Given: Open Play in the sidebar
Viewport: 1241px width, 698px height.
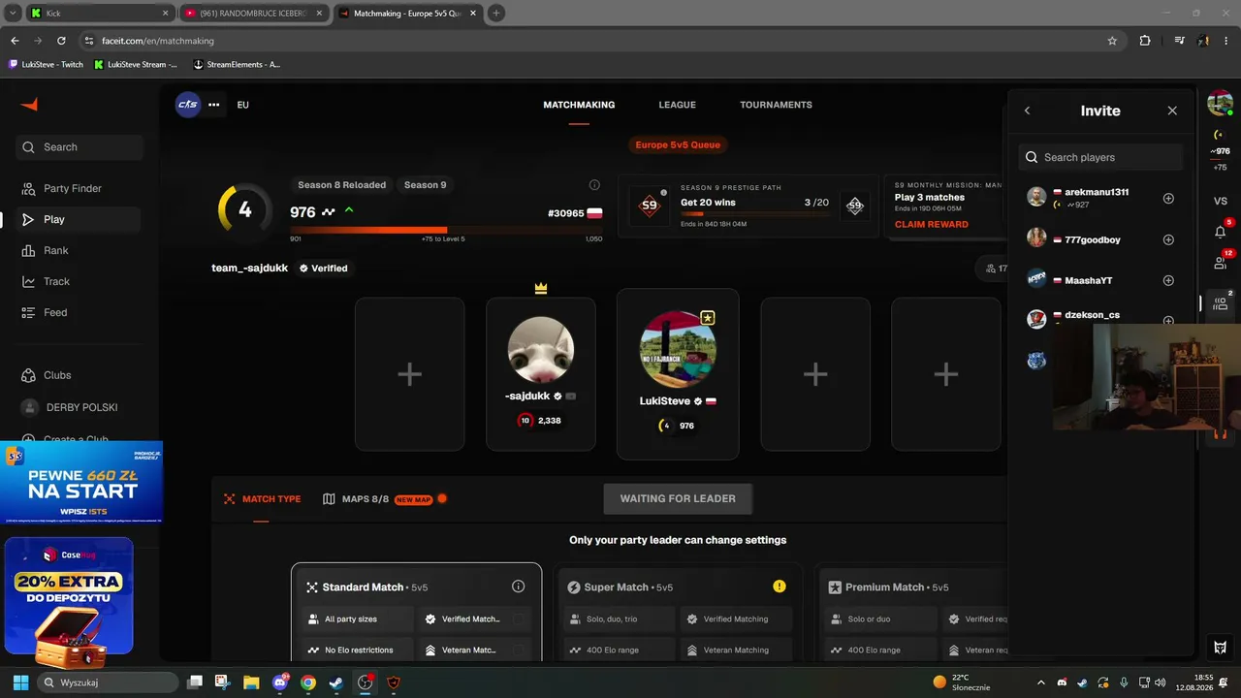Looking at the screenshot, I should point(80,219).
